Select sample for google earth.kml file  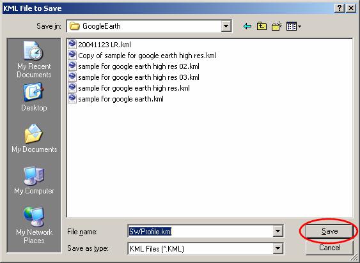[116, 99]
